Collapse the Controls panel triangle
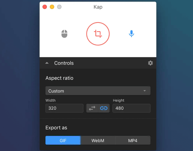Image resolution: width=193 pixels, height=151 pixels. 47,63
